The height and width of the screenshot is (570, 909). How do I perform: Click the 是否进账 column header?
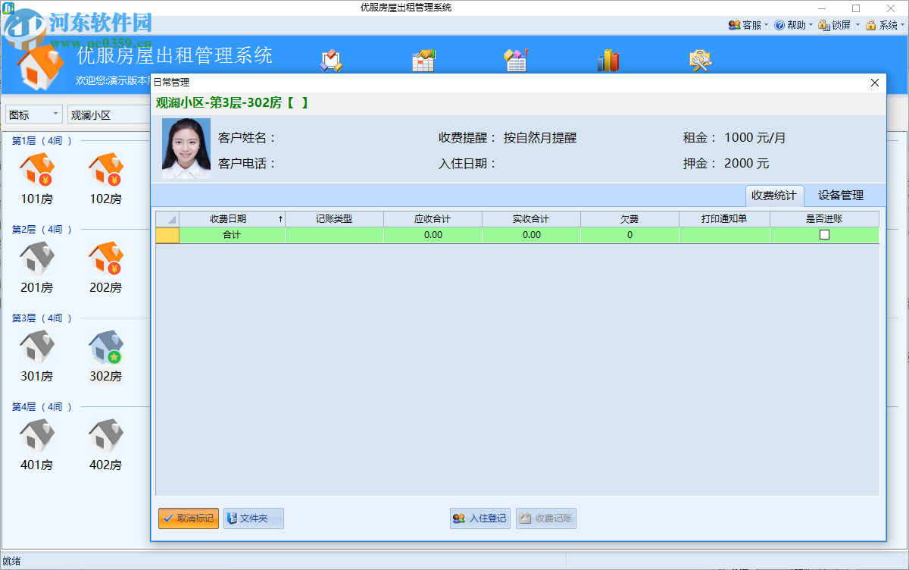click(x=825, y=219)
